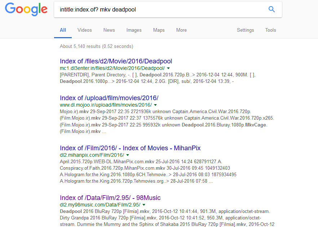Screen dimensions: 318x227
Task: Expand dropdown arrow next to dl2.mihanpix.com URL
Action: (x=128, y=155)
